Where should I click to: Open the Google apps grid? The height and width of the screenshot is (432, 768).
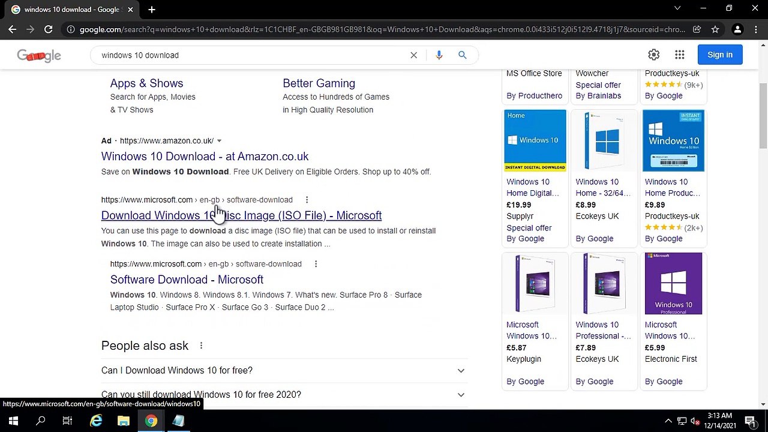point(679,55)
